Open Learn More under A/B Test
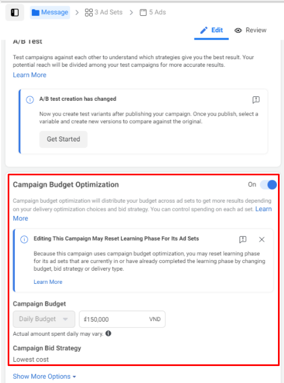Viewport: 284px width, 383px height. point(30,75)
